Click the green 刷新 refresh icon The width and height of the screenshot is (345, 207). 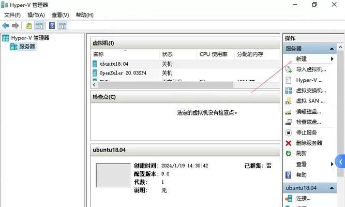point(288,154)
